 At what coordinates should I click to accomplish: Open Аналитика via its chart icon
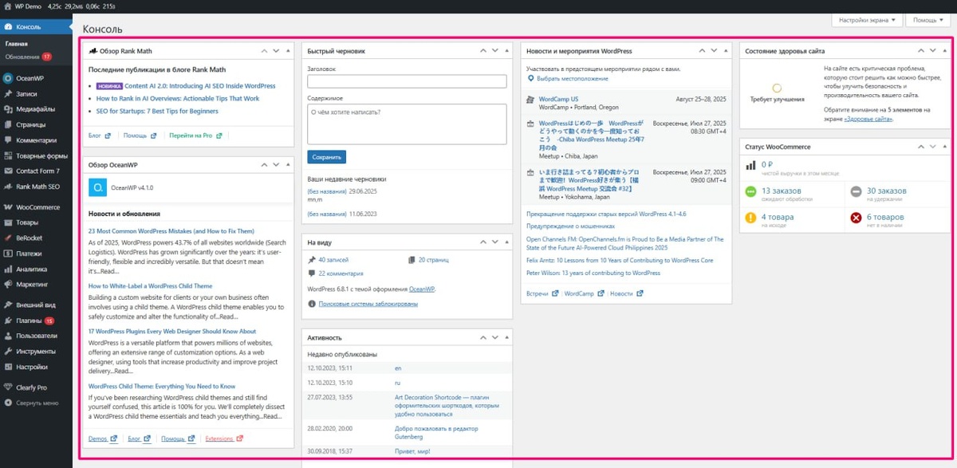[8, 269]
